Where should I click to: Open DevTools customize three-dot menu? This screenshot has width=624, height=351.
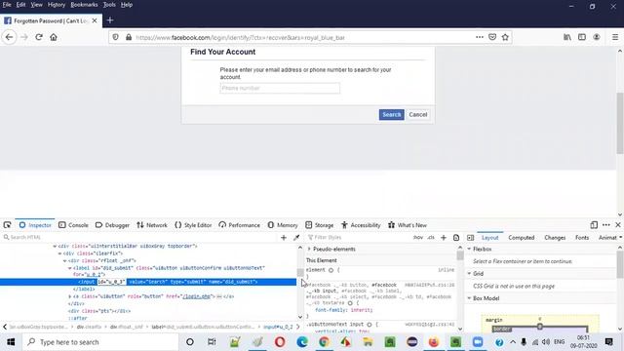(606, 225)
